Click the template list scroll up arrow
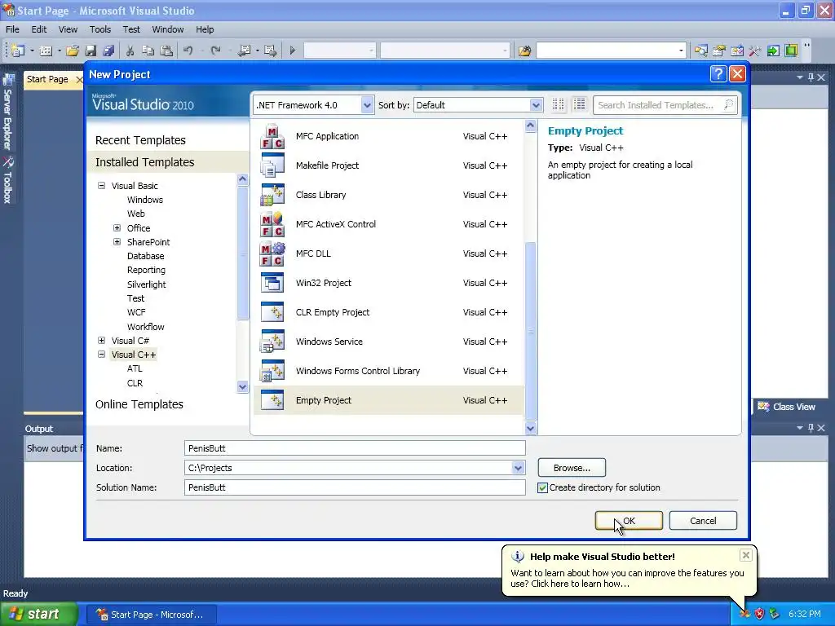Viewport: 835px width, 626px height. 530,126
